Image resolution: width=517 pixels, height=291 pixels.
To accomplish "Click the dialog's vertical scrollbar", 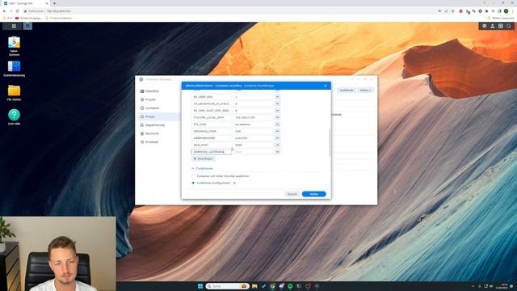I will coord(330,142).
